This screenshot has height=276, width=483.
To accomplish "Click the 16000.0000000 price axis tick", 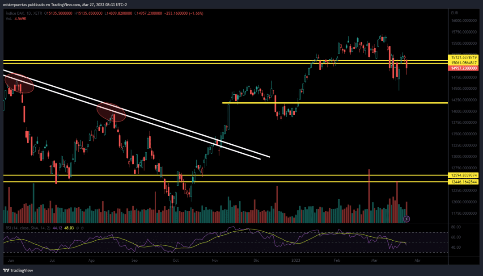I will point(464,21).
